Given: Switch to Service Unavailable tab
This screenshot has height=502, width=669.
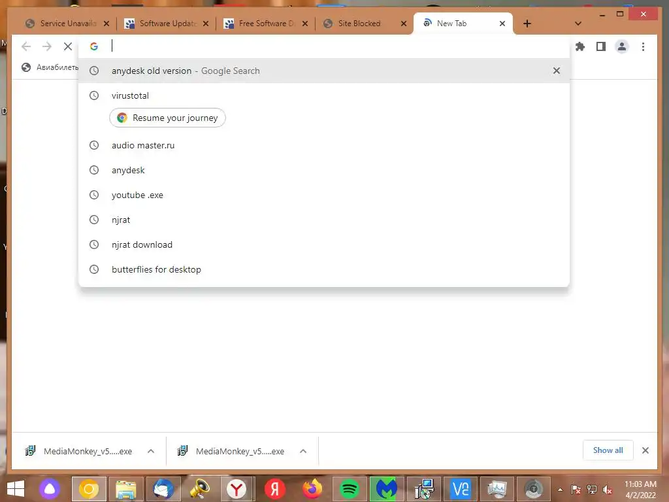Looking at the screenshot, I should 67,24.
